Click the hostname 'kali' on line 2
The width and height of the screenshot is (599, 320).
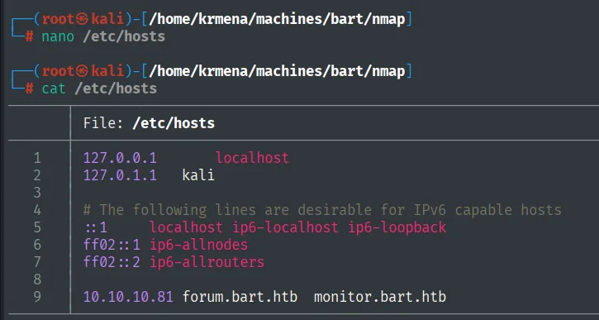[x=198, y=175]
